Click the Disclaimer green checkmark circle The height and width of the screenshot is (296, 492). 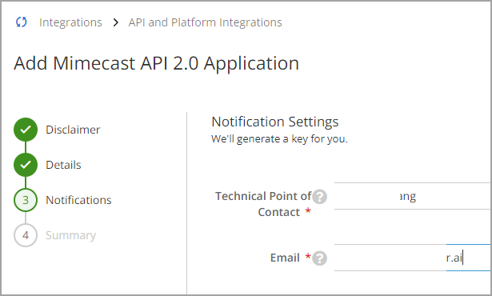click(26, 130)
